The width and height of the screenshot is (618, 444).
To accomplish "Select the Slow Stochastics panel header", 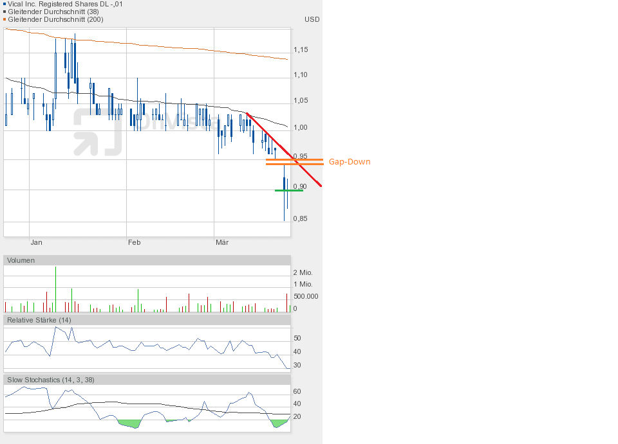I will 51,380.
